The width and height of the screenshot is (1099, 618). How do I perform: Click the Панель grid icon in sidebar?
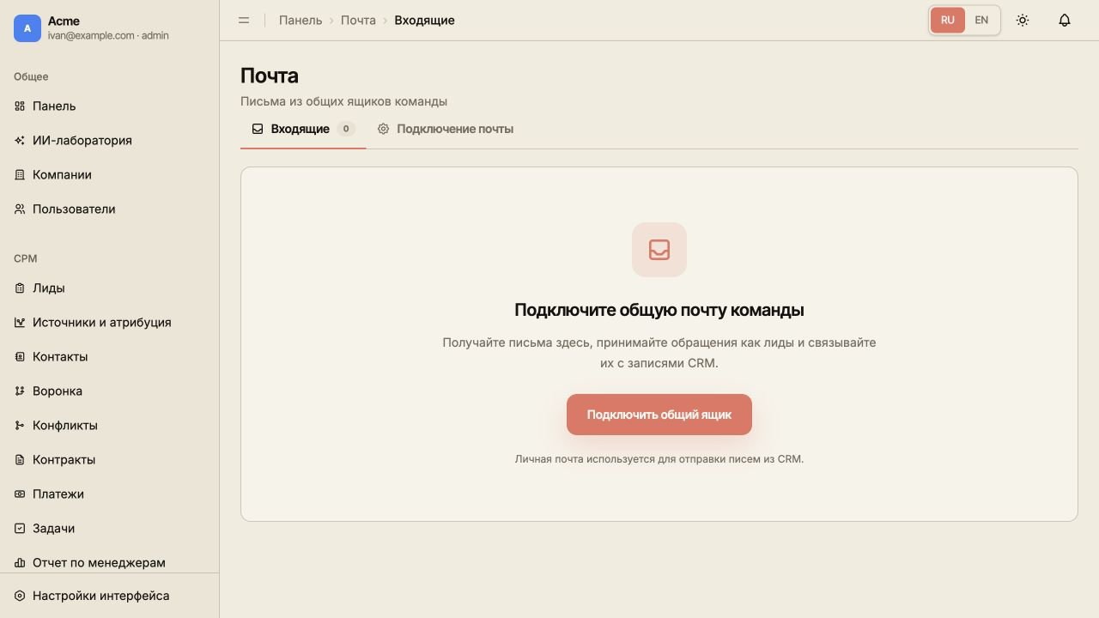pyautogui.click(x=20, y=106)
